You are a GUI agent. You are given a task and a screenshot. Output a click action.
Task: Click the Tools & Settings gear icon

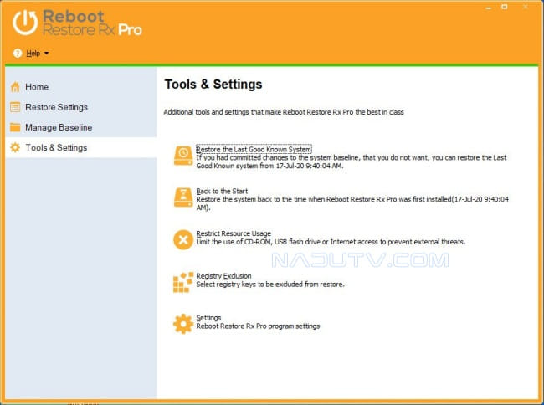coord(15,147)
